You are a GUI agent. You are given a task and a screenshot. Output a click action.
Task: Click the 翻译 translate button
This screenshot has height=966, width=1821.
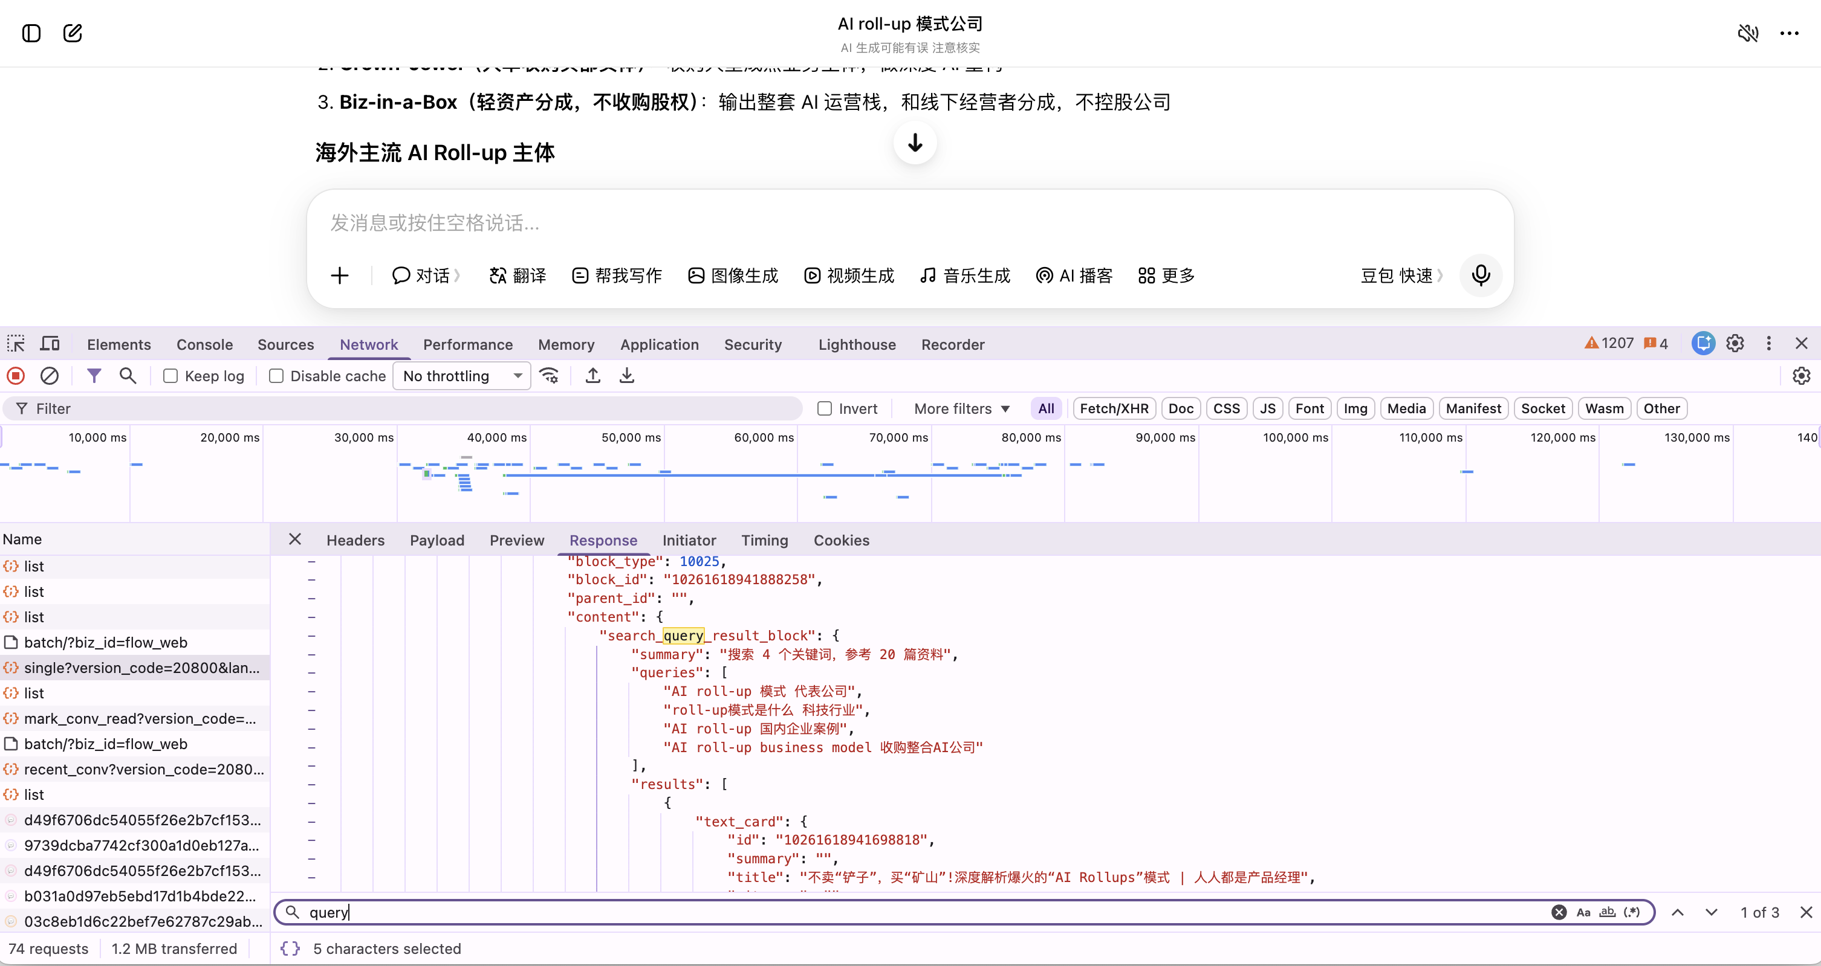pyautogui.click(x=518, y=275)
